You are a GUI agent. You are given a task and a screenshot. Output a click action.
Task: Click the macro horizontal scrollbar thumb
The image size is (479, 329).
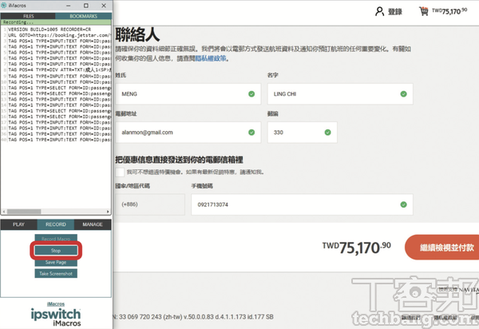pos(24,212)
